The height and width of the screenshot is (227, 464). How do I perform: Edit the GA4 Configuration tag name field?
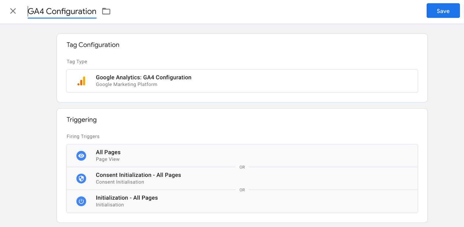click(x=62, y=11)
